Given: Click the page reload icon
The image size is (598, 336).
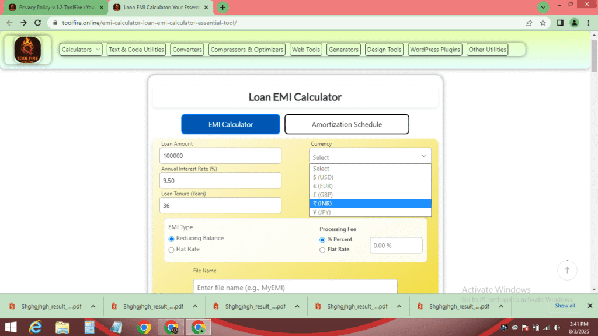Looking at the screenshot, I should click(37, 22).
